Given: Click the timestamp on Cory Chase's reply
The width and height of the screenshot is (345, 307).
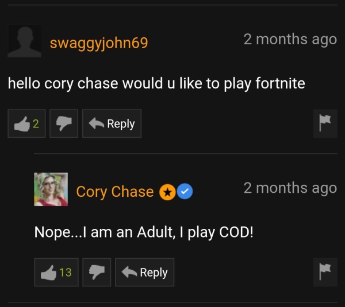Looking at the screenshot, I should tap(290, 188).
